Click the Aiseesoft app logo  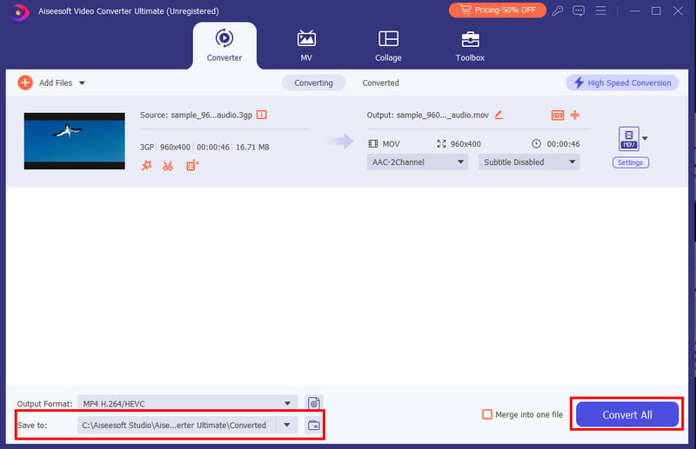coord(20,11)
